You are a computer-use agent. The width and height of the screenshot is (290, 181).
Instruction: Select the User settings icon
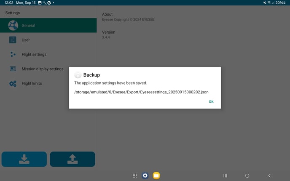point(13,40)
